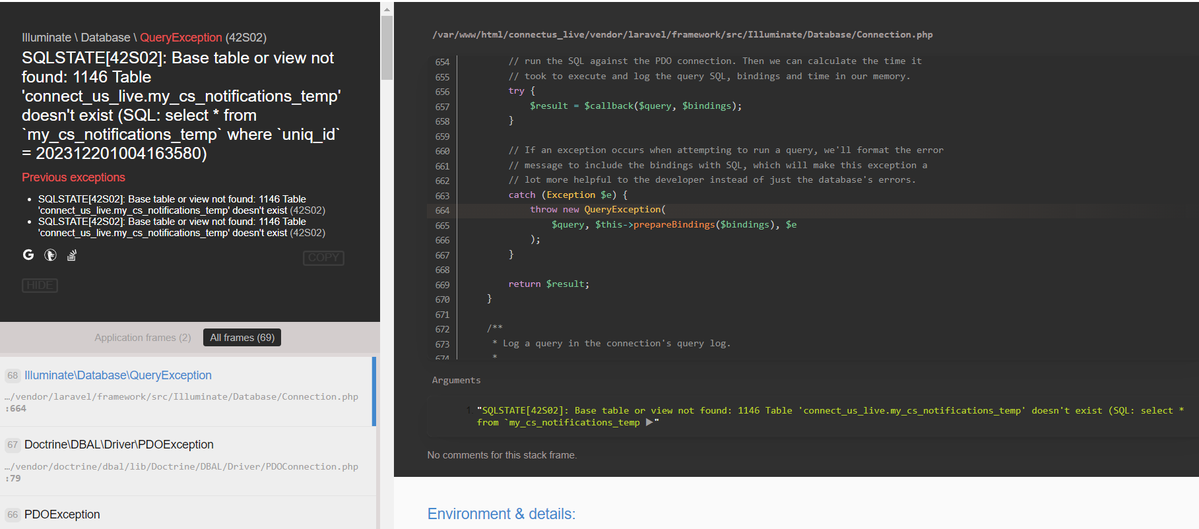1199x529 pixels.
Task: Click scrollbar up arrow in left panel
Action: point(387,9)
